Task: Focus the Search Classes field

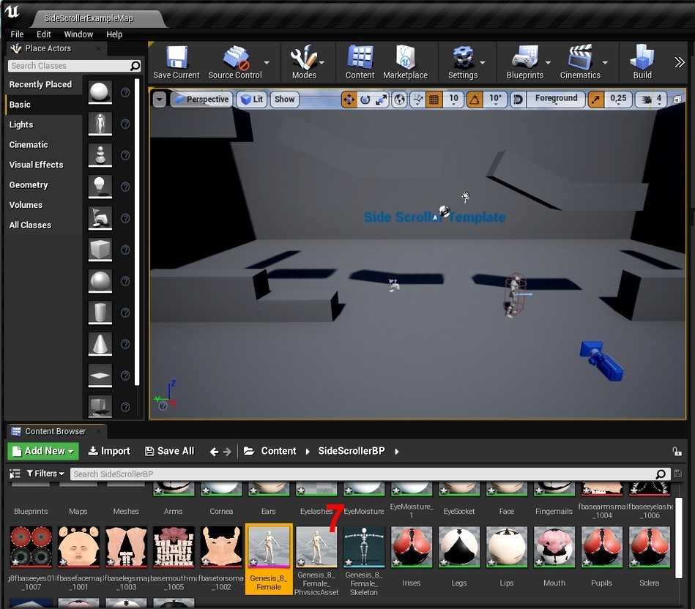Action: point(74,66)
